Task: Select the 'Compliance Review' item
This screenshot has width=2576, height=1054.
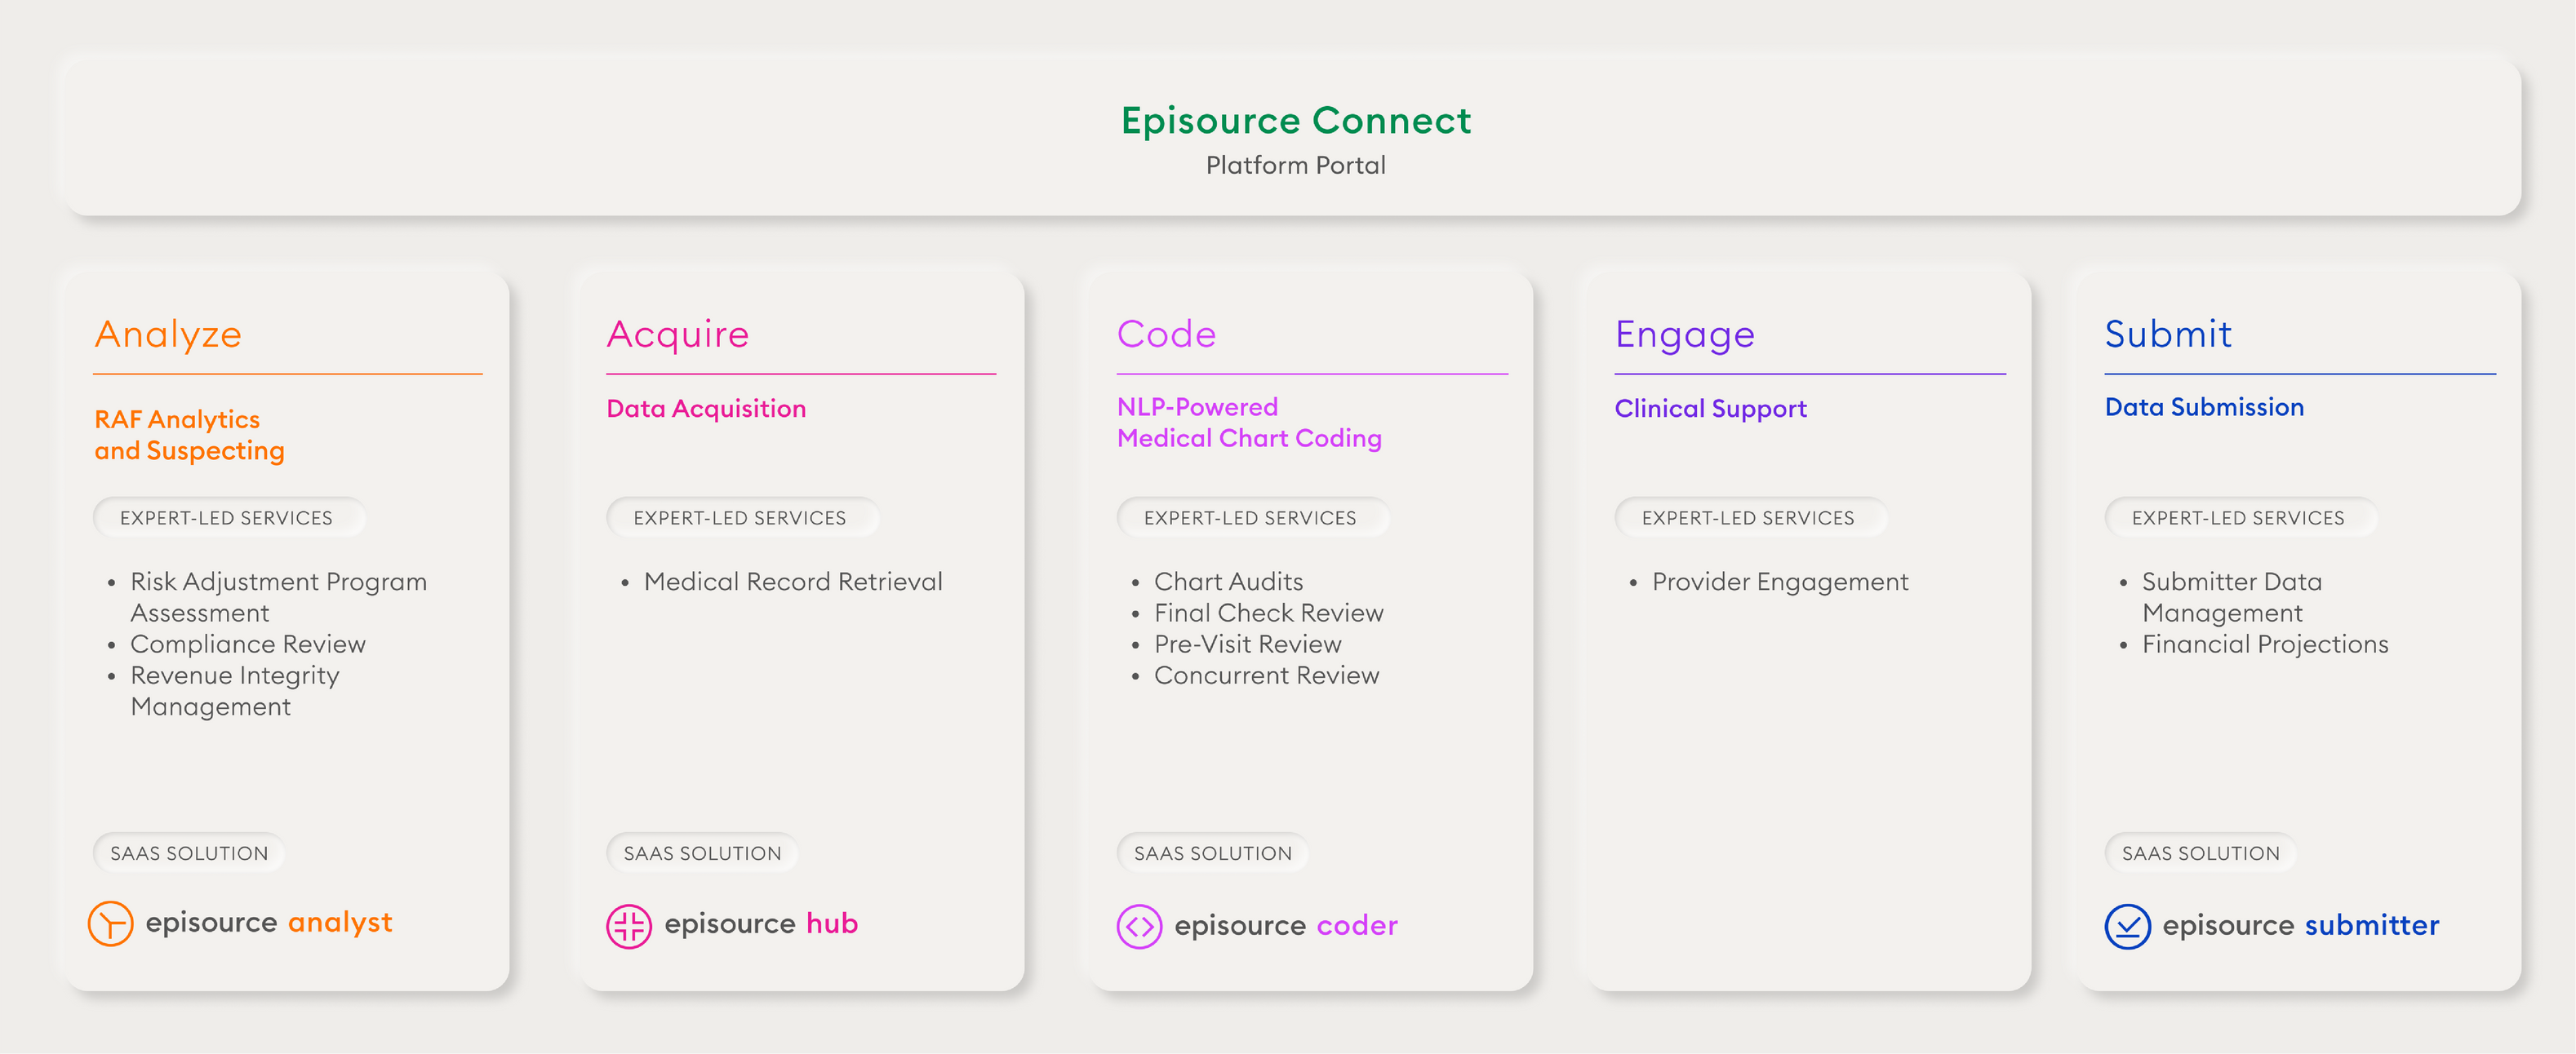Action: 248,644
